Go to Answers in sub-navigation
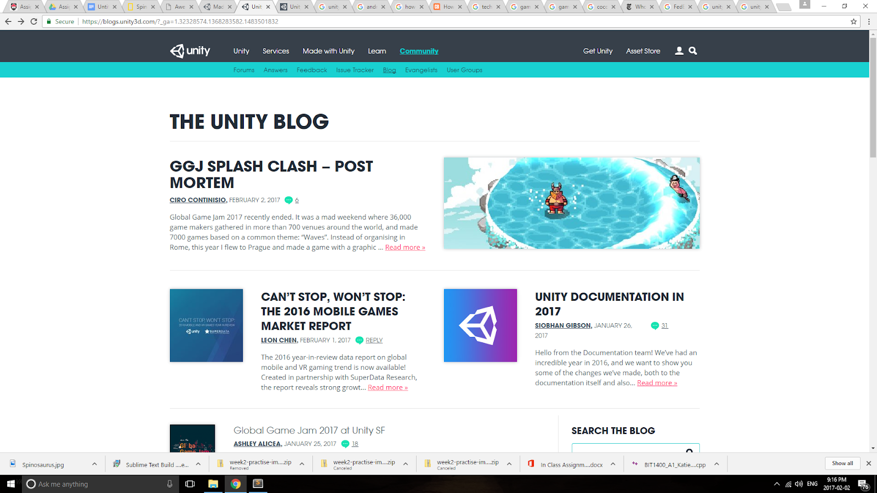The image size is (877, 493). tap(276, 70)
